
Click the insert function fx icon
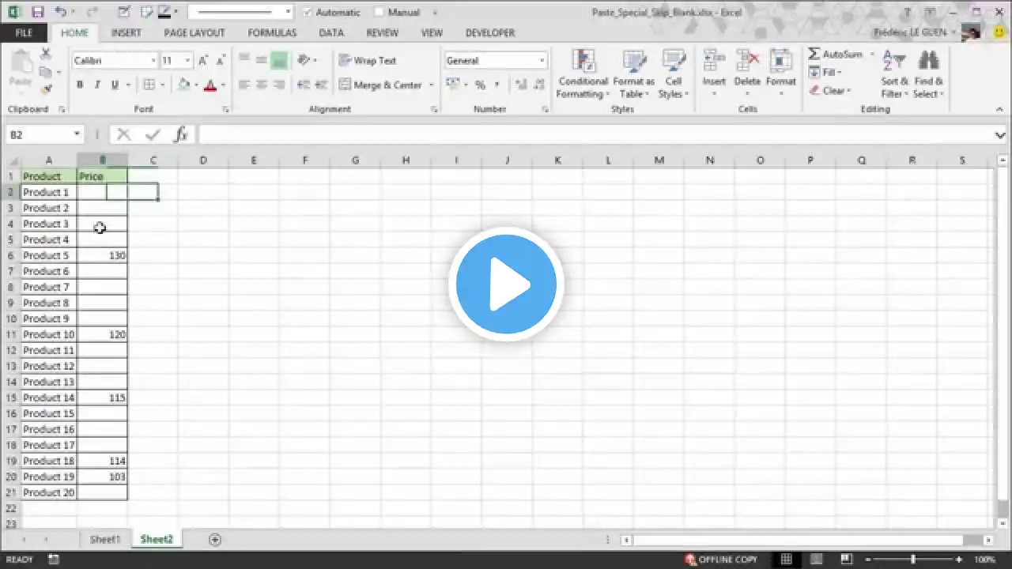[180, 134]
